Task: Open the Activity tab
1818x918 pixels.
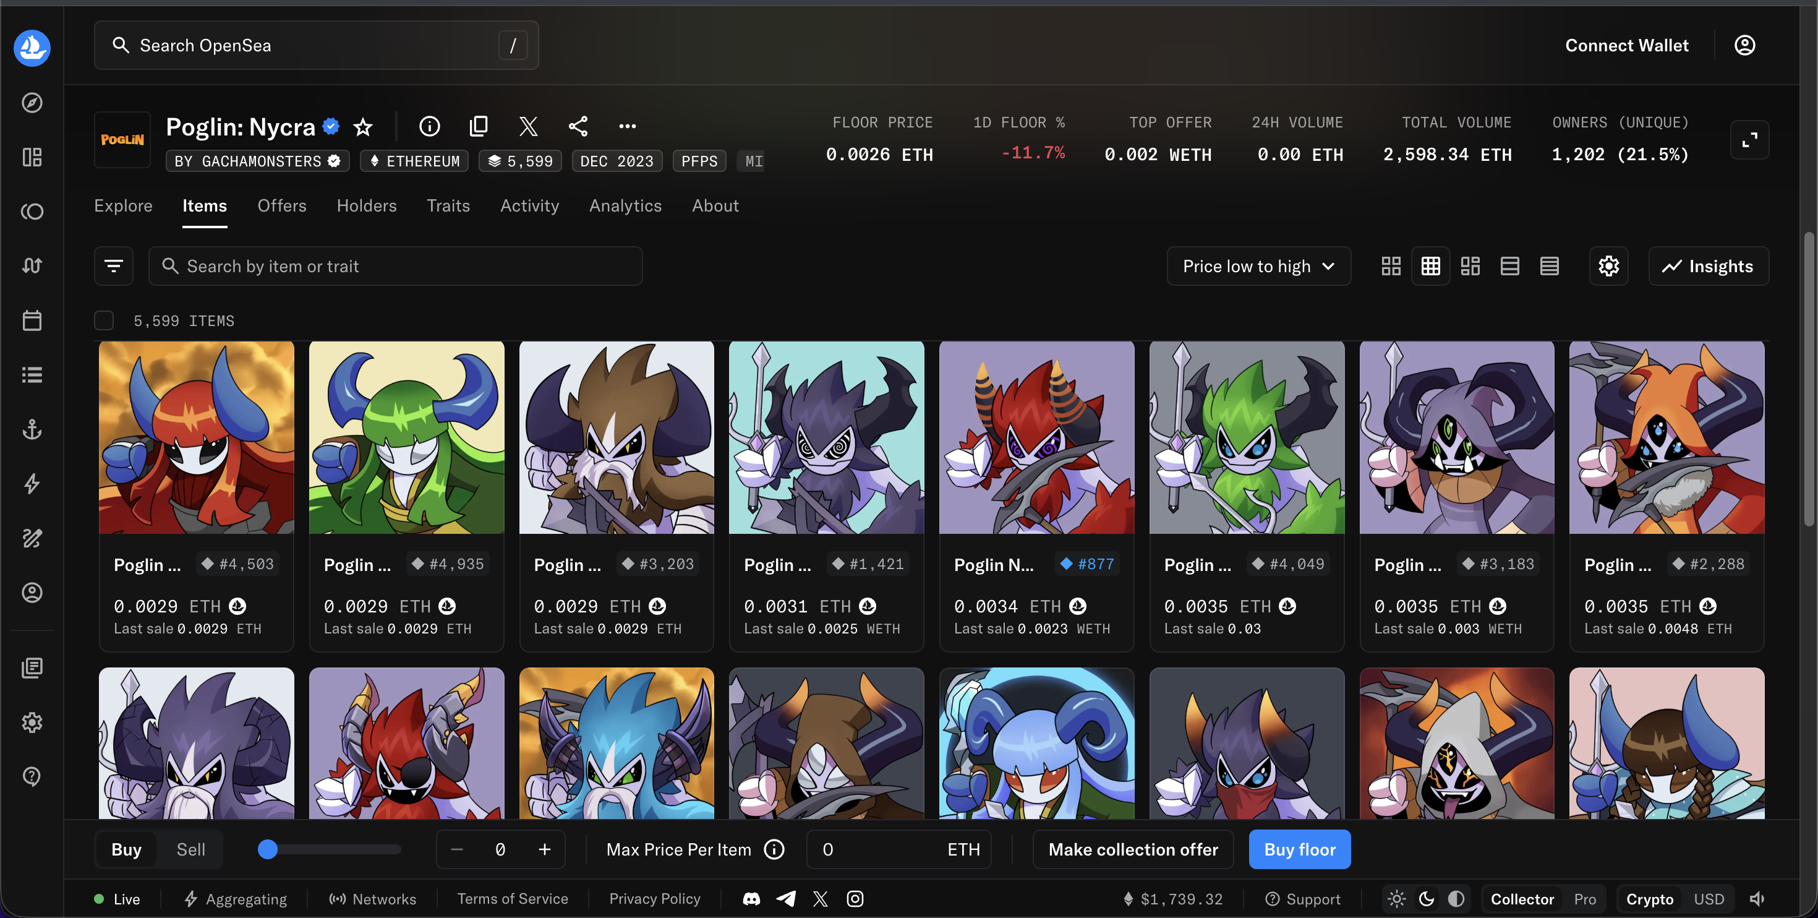Action: click(529, 205)
